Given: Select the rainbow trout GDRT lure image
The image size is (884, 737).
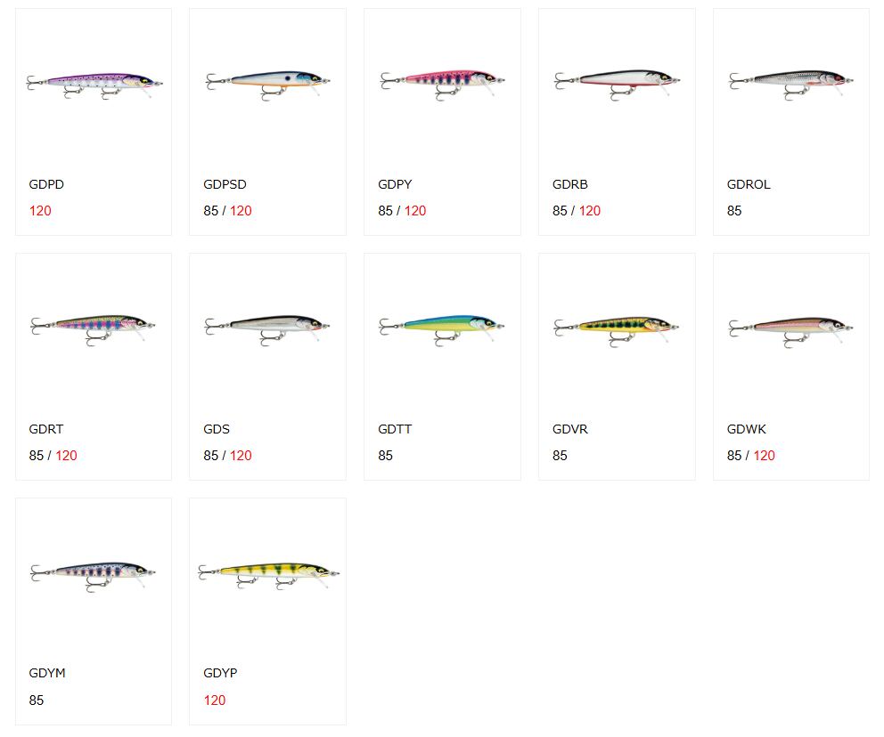Looking at the screenshot, I should (x=94, y=326).
